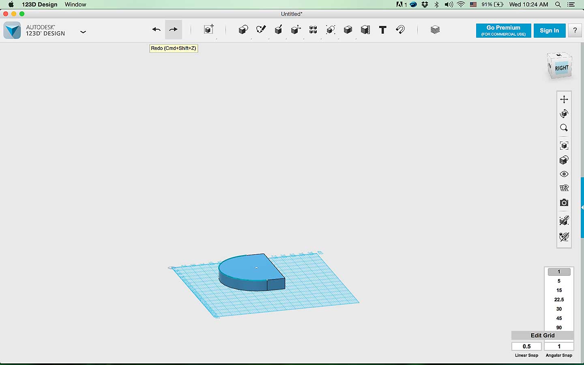Click the Autodesk 123D Design logo
584x365 pixels.
[12, 30]
